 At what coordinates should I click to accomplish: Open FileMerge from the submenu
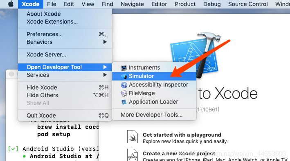(154, 93)
